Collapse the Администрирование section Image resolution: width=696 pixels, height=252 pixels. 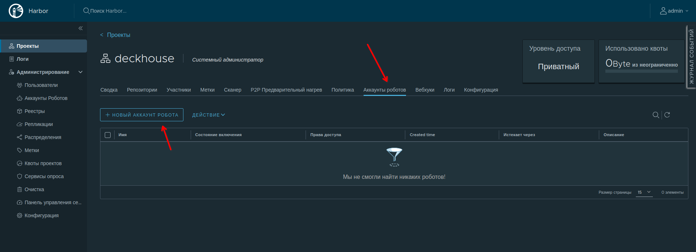click(x=80, y=72)
